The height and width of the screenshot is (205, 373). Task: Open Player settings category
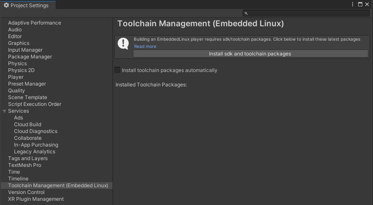click(16, 77)
